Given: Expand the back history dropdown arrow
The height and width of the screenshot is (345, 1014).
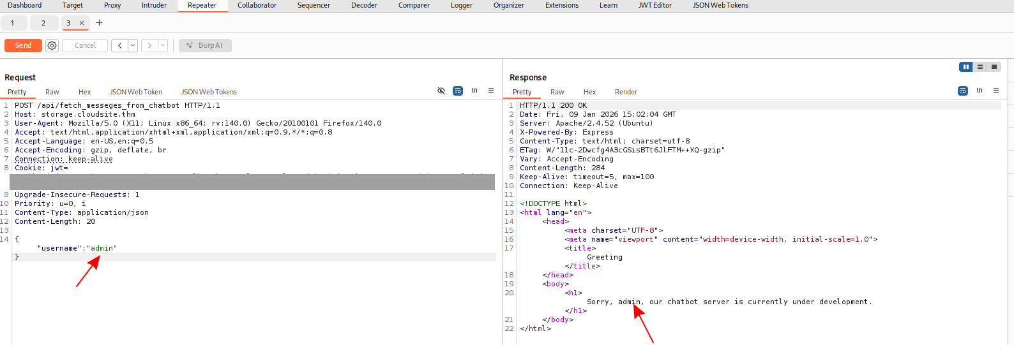Looking at the screenshot, I should (x=133, y=45).
